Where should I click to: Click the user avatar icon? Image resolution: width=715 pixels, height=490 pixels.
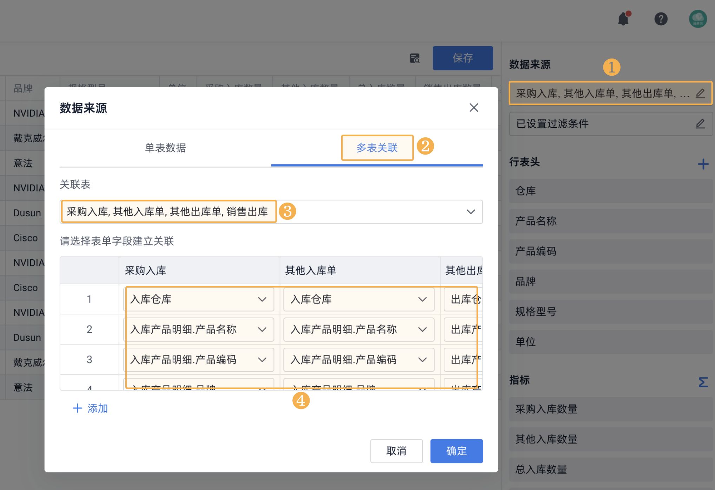pyautogui.click(x=697, y=19)
